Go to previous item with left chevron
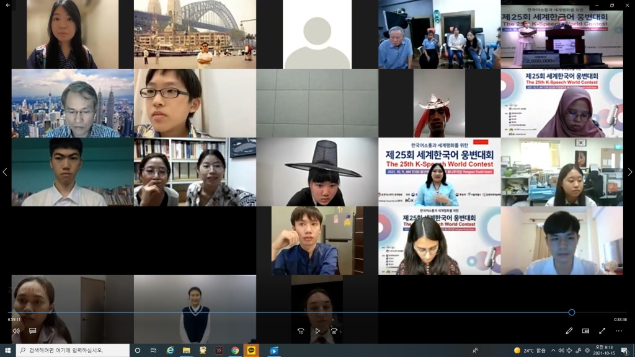This screenshot has width=635, height=357. (5, 172)
